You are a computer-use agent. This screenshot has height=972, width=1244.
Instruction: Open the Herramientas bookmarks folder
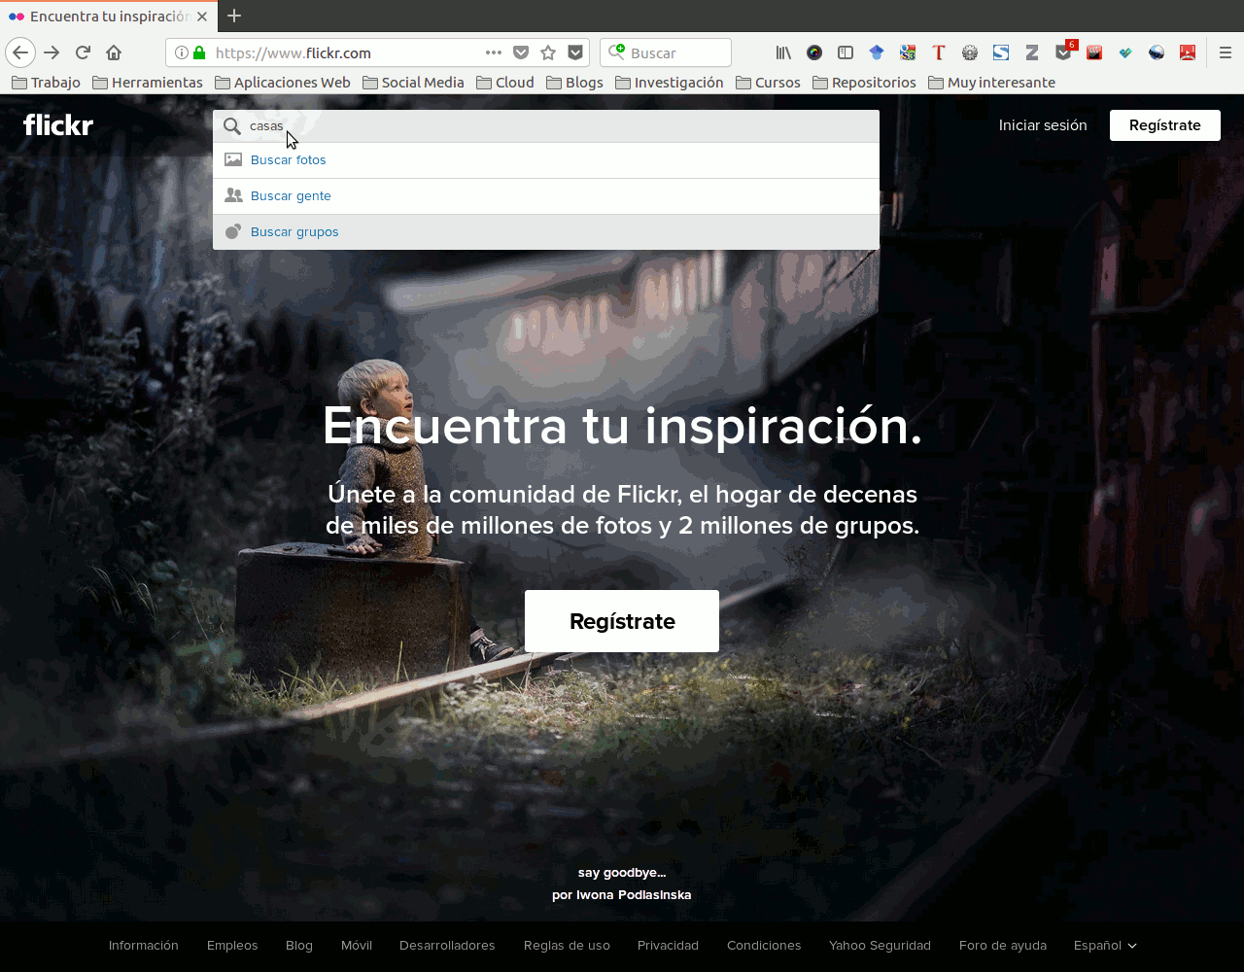point(148,83)
